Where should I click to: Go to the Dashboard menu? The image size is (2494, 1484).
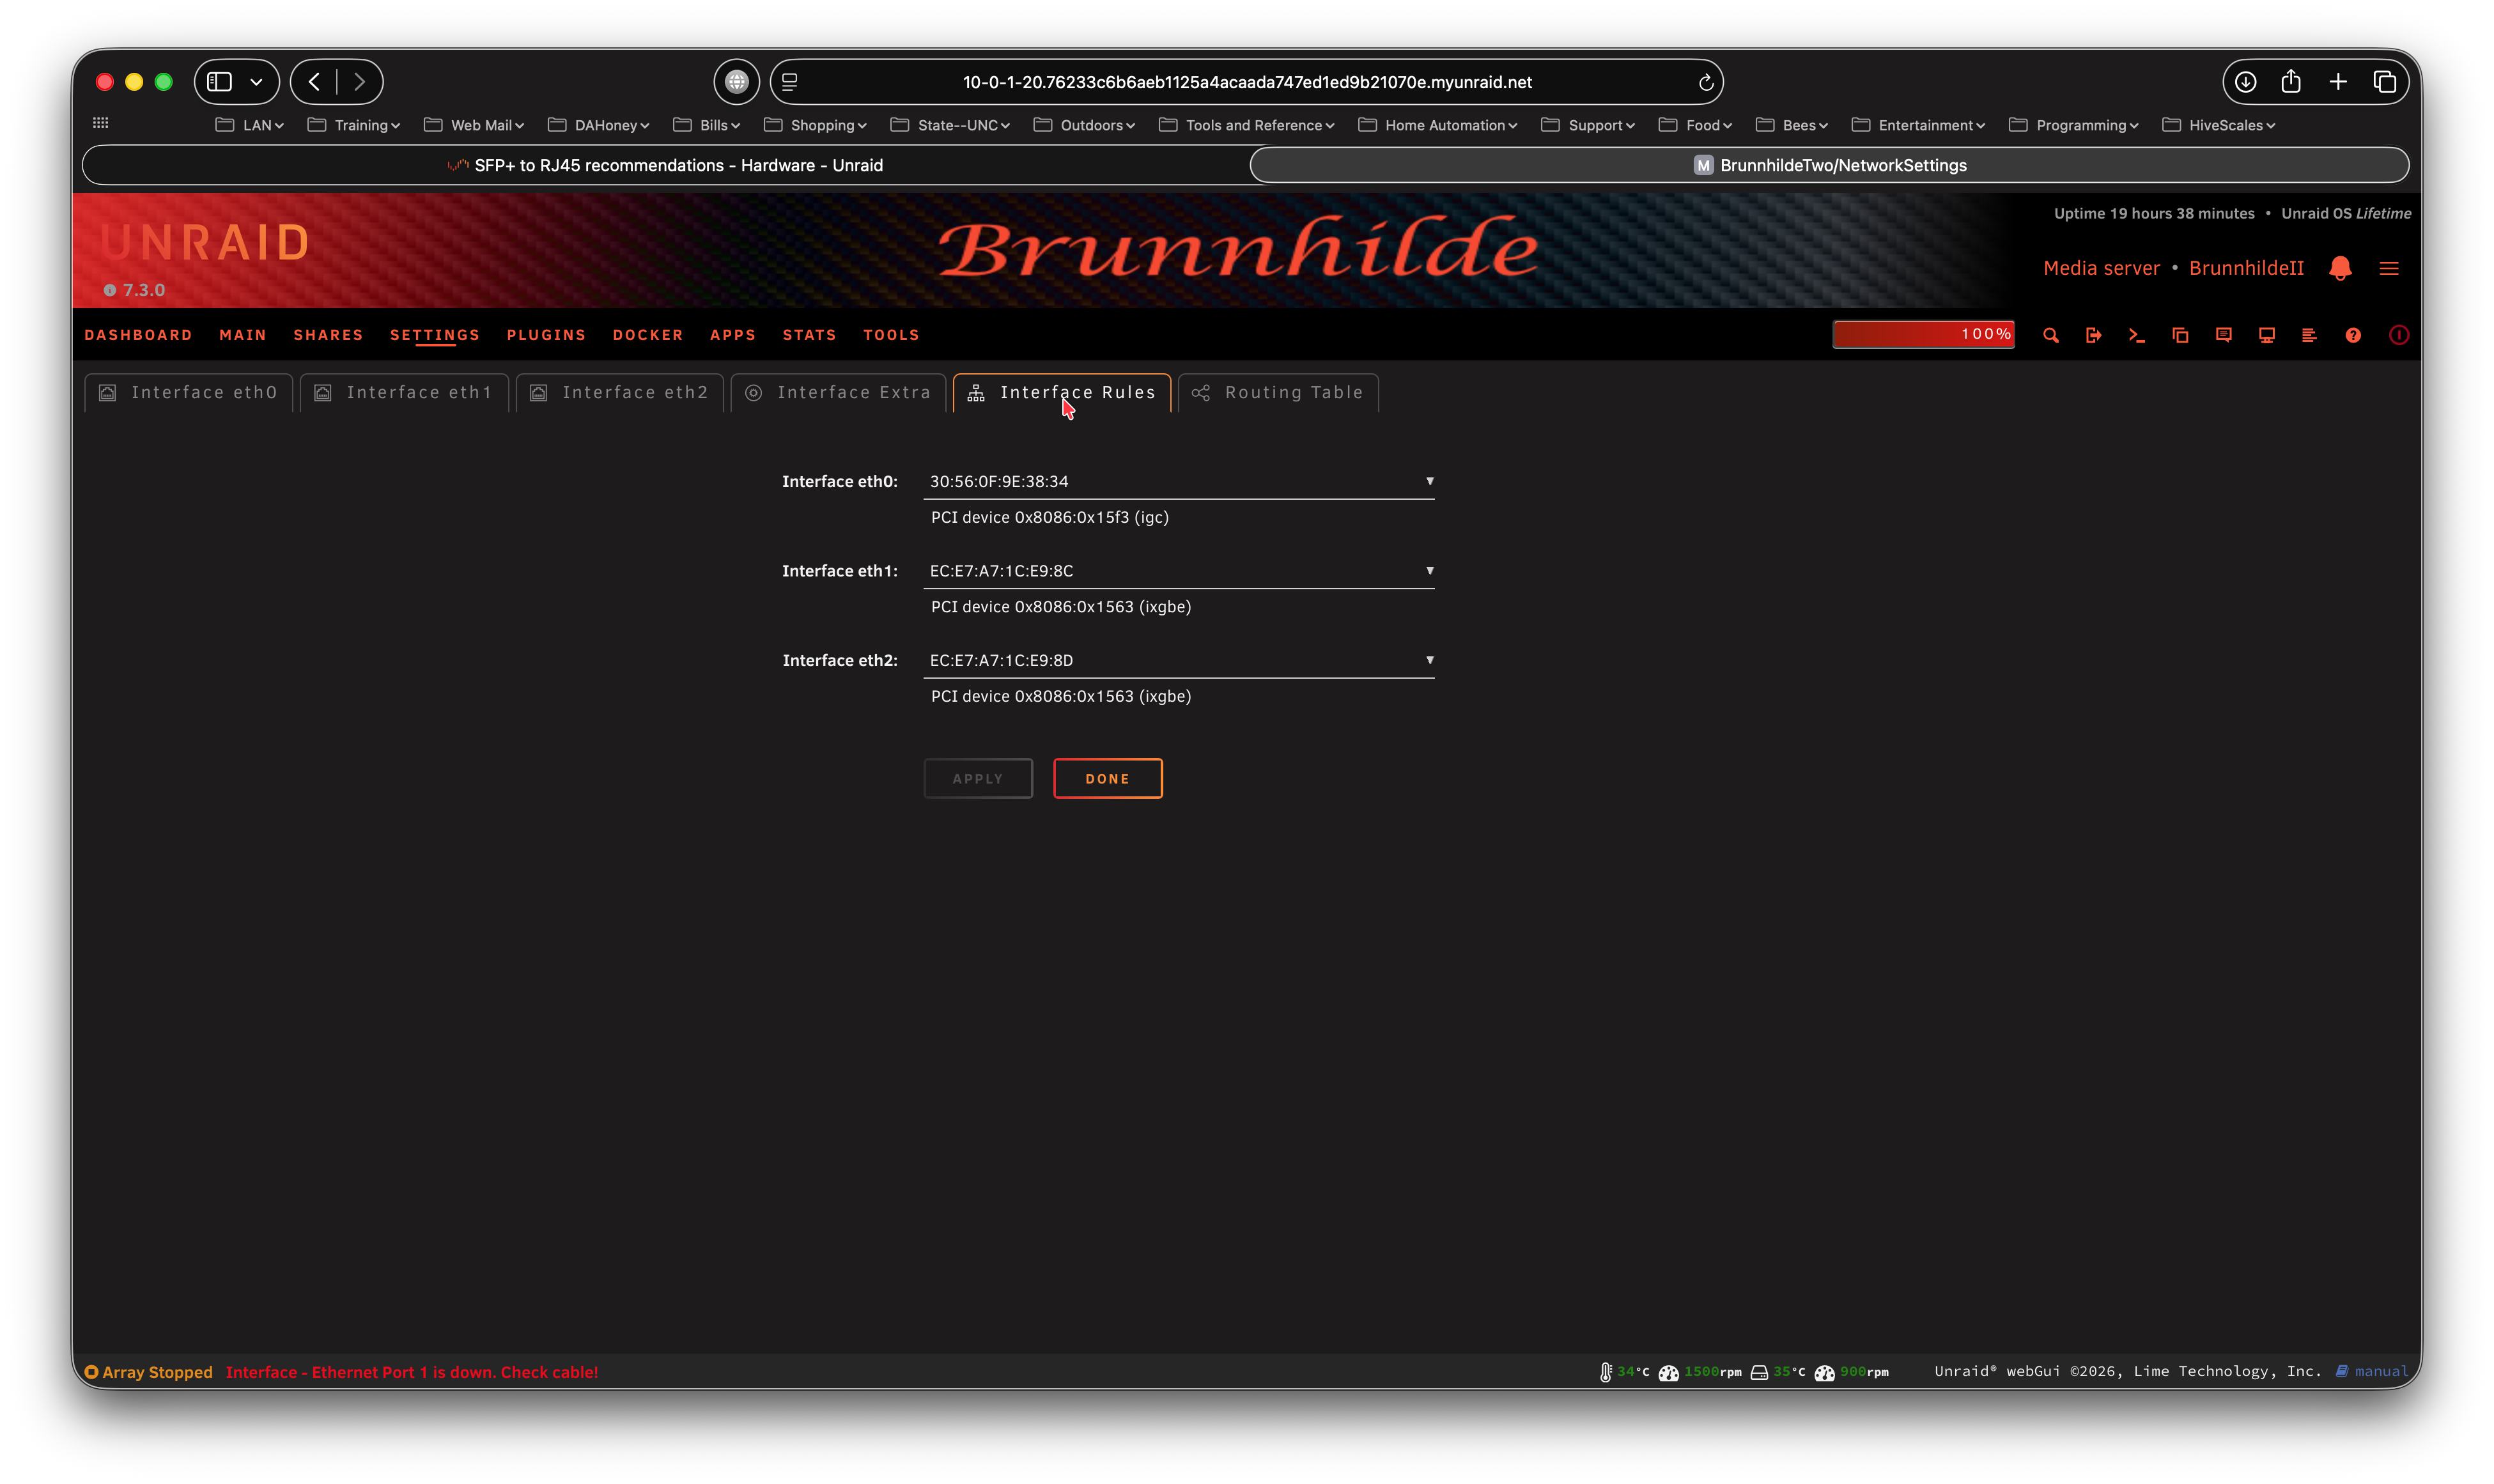tap(138, 335)
